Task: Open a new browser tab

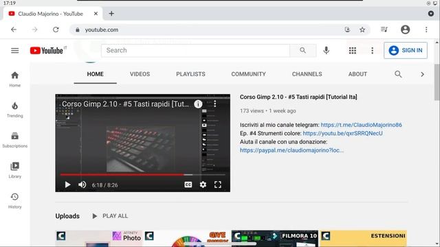Action: point(111,14)
